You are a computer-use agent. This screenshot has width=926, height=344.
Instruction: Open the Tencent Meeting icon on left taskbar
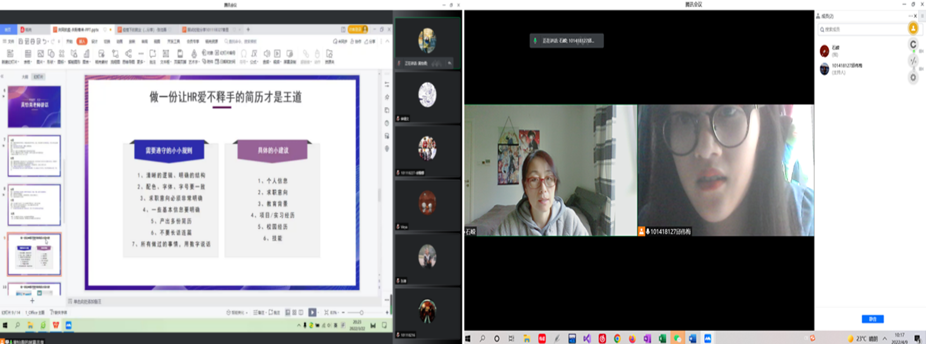[x=69, y=325]
